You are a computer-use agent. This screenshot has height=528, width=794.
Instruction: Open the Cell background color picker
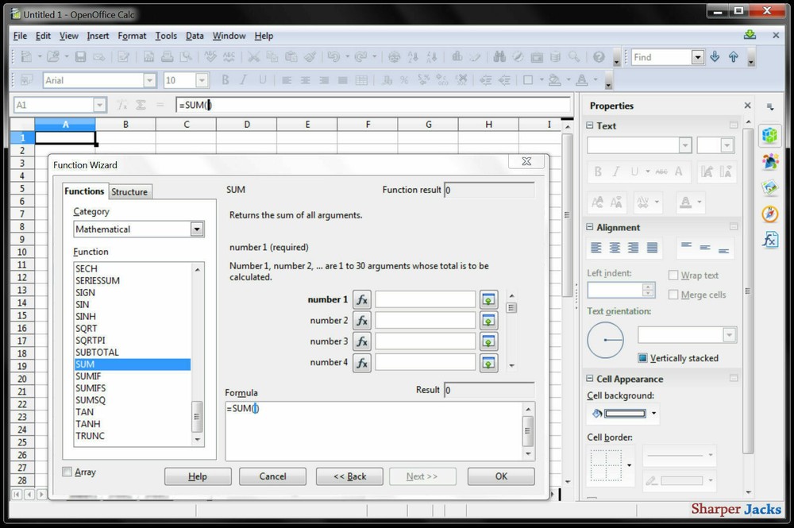click(653, 414)
